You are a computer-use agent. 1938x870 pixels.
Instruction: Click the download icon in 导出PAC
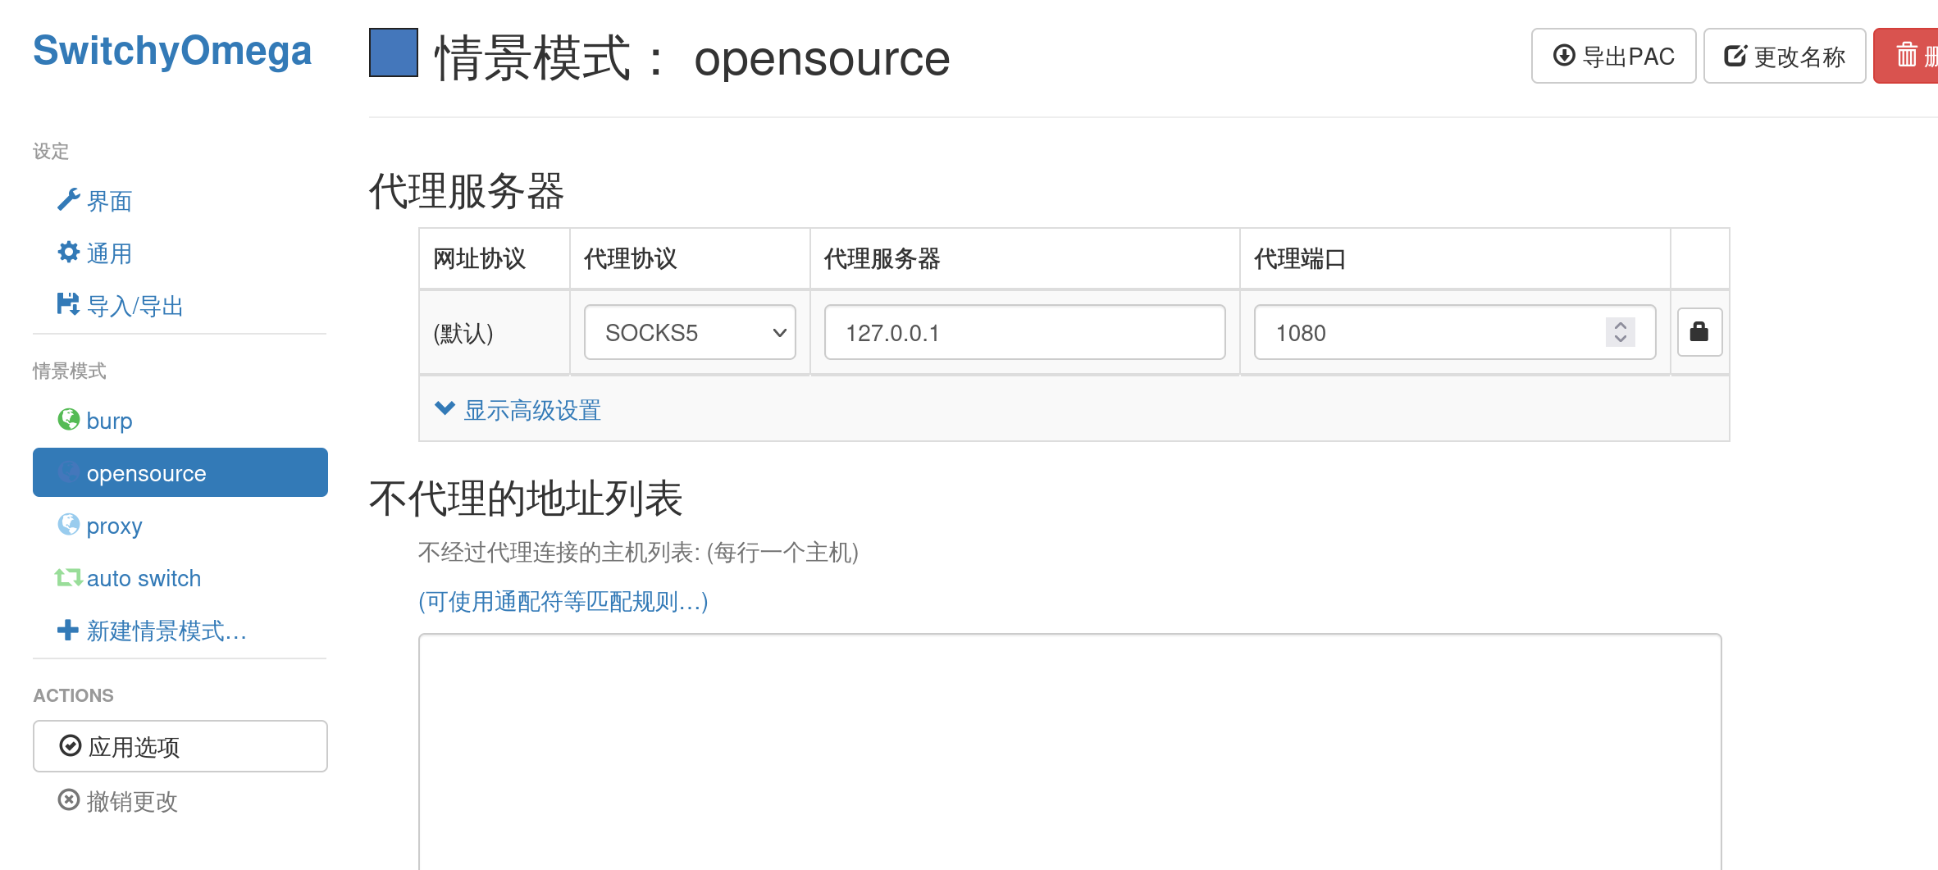coord(1564,55)
